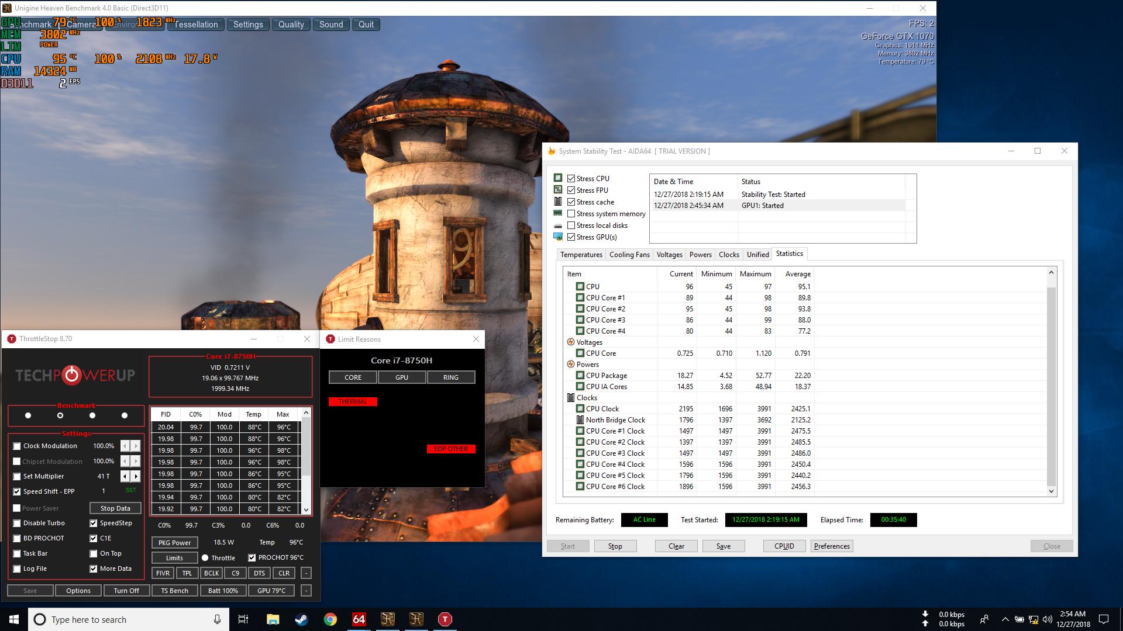Click microphone icon in search box

coord(217,619)
